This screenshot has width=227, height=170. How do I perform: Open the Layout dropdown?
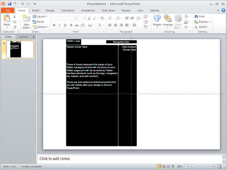coord(40,17)
